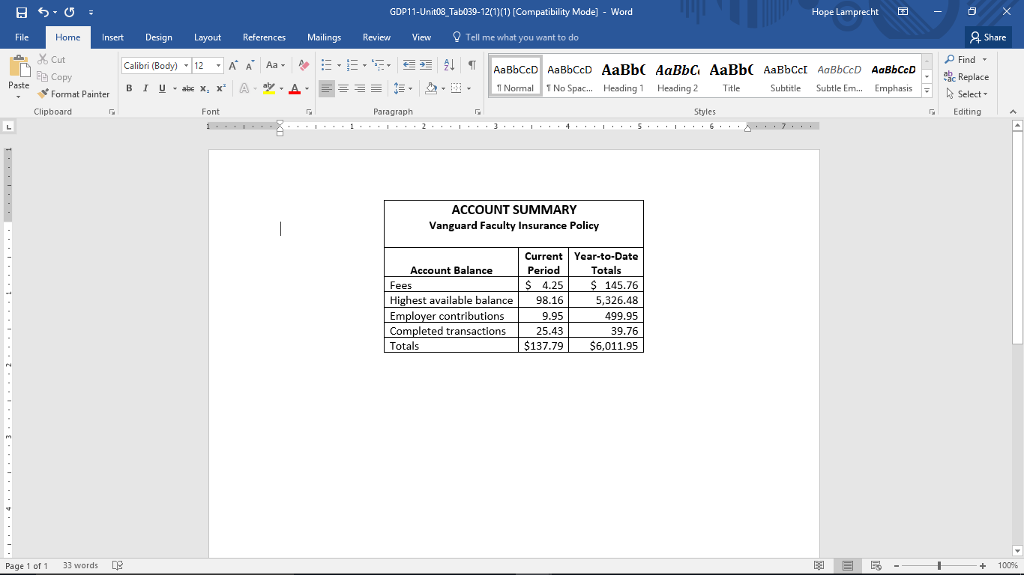Select the Clear All Formatting icon
This screenshot has height=575, width=1024.
coord(303,65)
